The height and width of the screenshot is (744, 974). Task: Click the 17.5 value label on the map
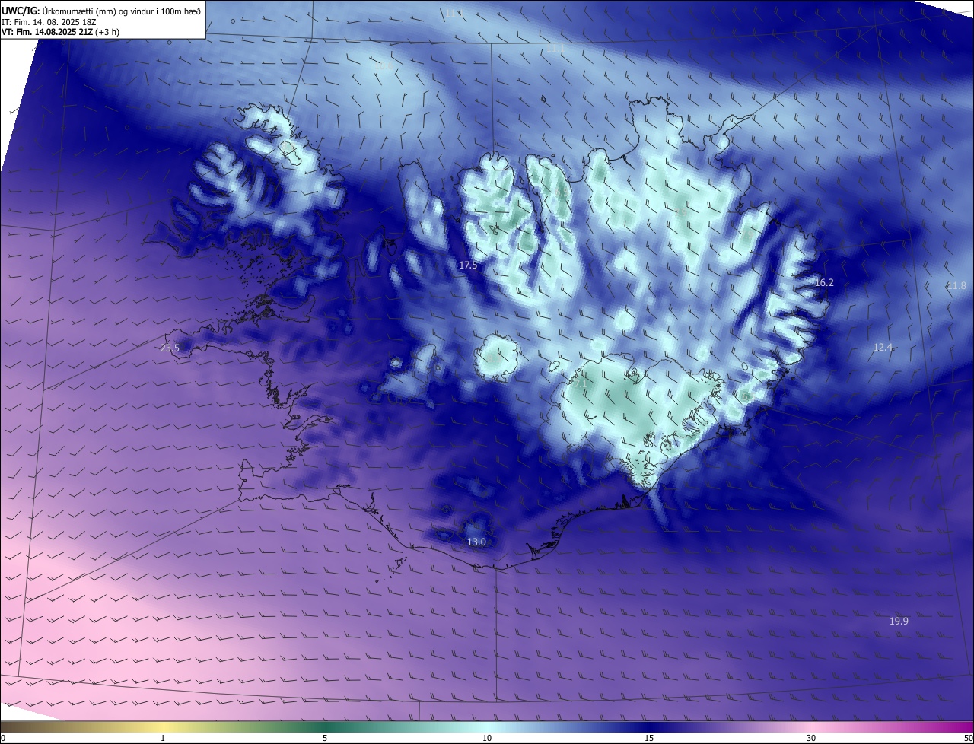coord(468,265)
